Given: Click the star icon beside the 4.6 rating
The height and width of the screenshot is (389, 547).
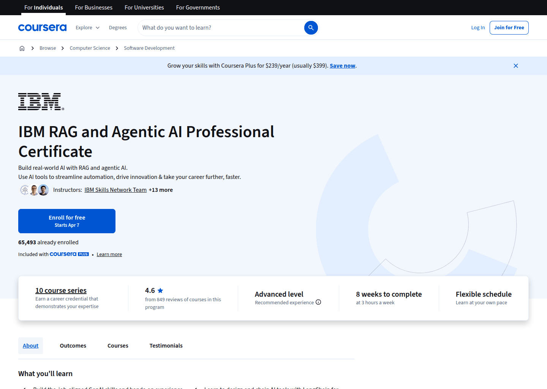Looking at the screenshot, I should coord(160,290).
